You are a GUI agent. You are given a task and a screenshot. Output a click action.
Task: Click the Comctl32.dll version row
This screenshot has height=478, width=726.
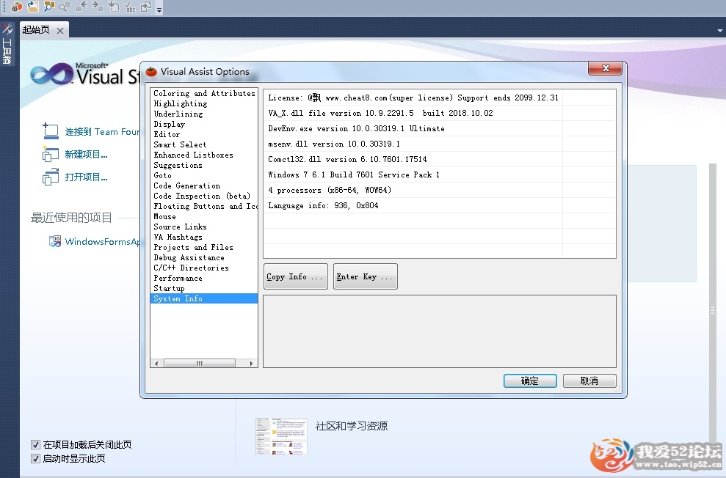coord(440,159)
